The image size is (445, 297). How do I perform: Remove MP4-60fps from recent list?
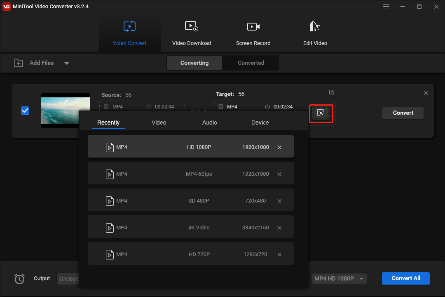pyautogui.click(x=279, y=174)
